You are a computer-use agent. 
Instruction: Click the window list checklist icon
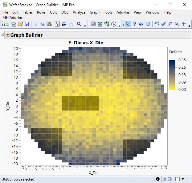click(64, 24)
